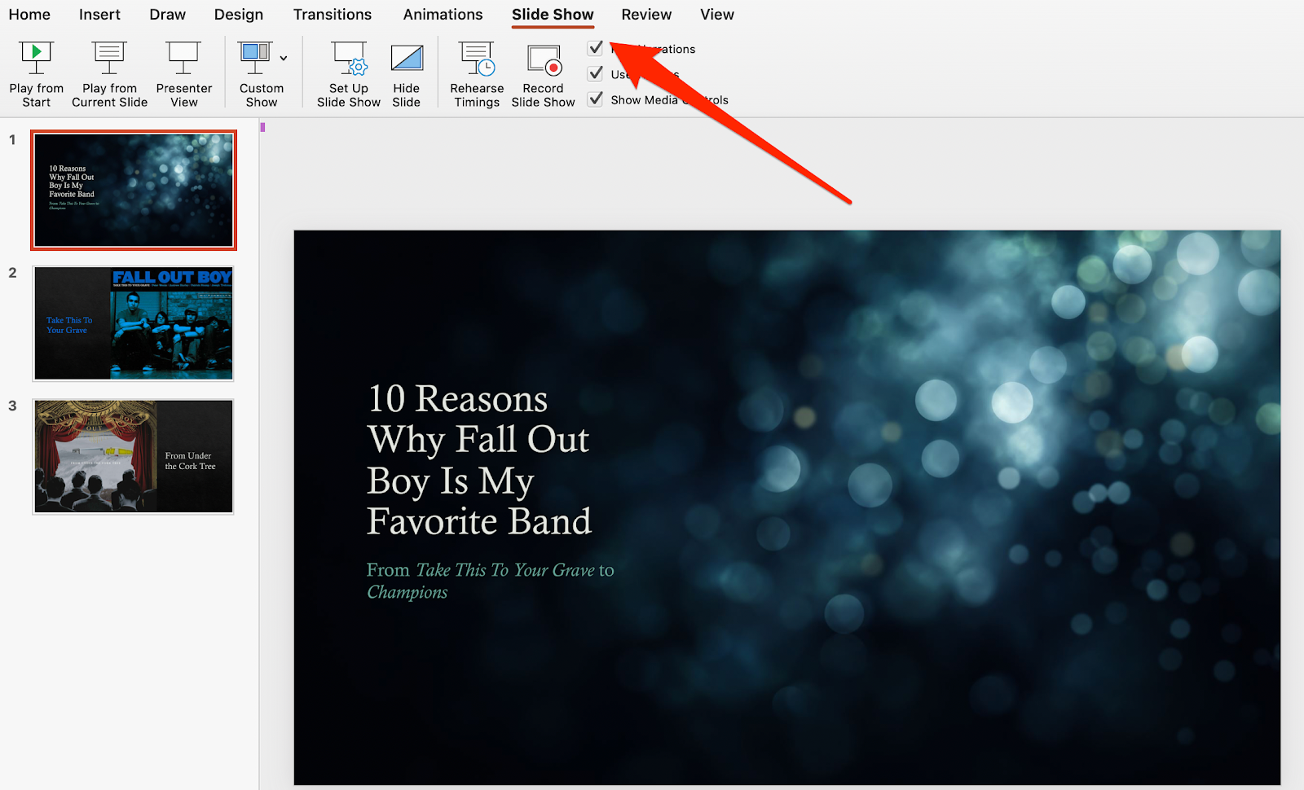Switch to the Animations tab

[x=443, y=15]
